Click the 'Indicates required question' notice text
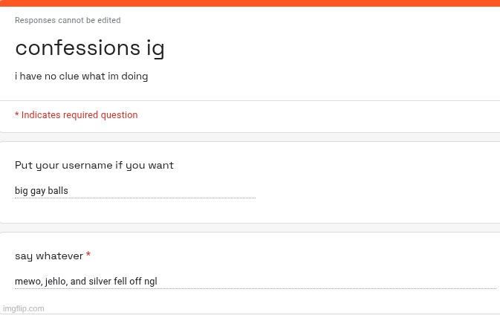This screenshot has width=500, height=315. 79,115
